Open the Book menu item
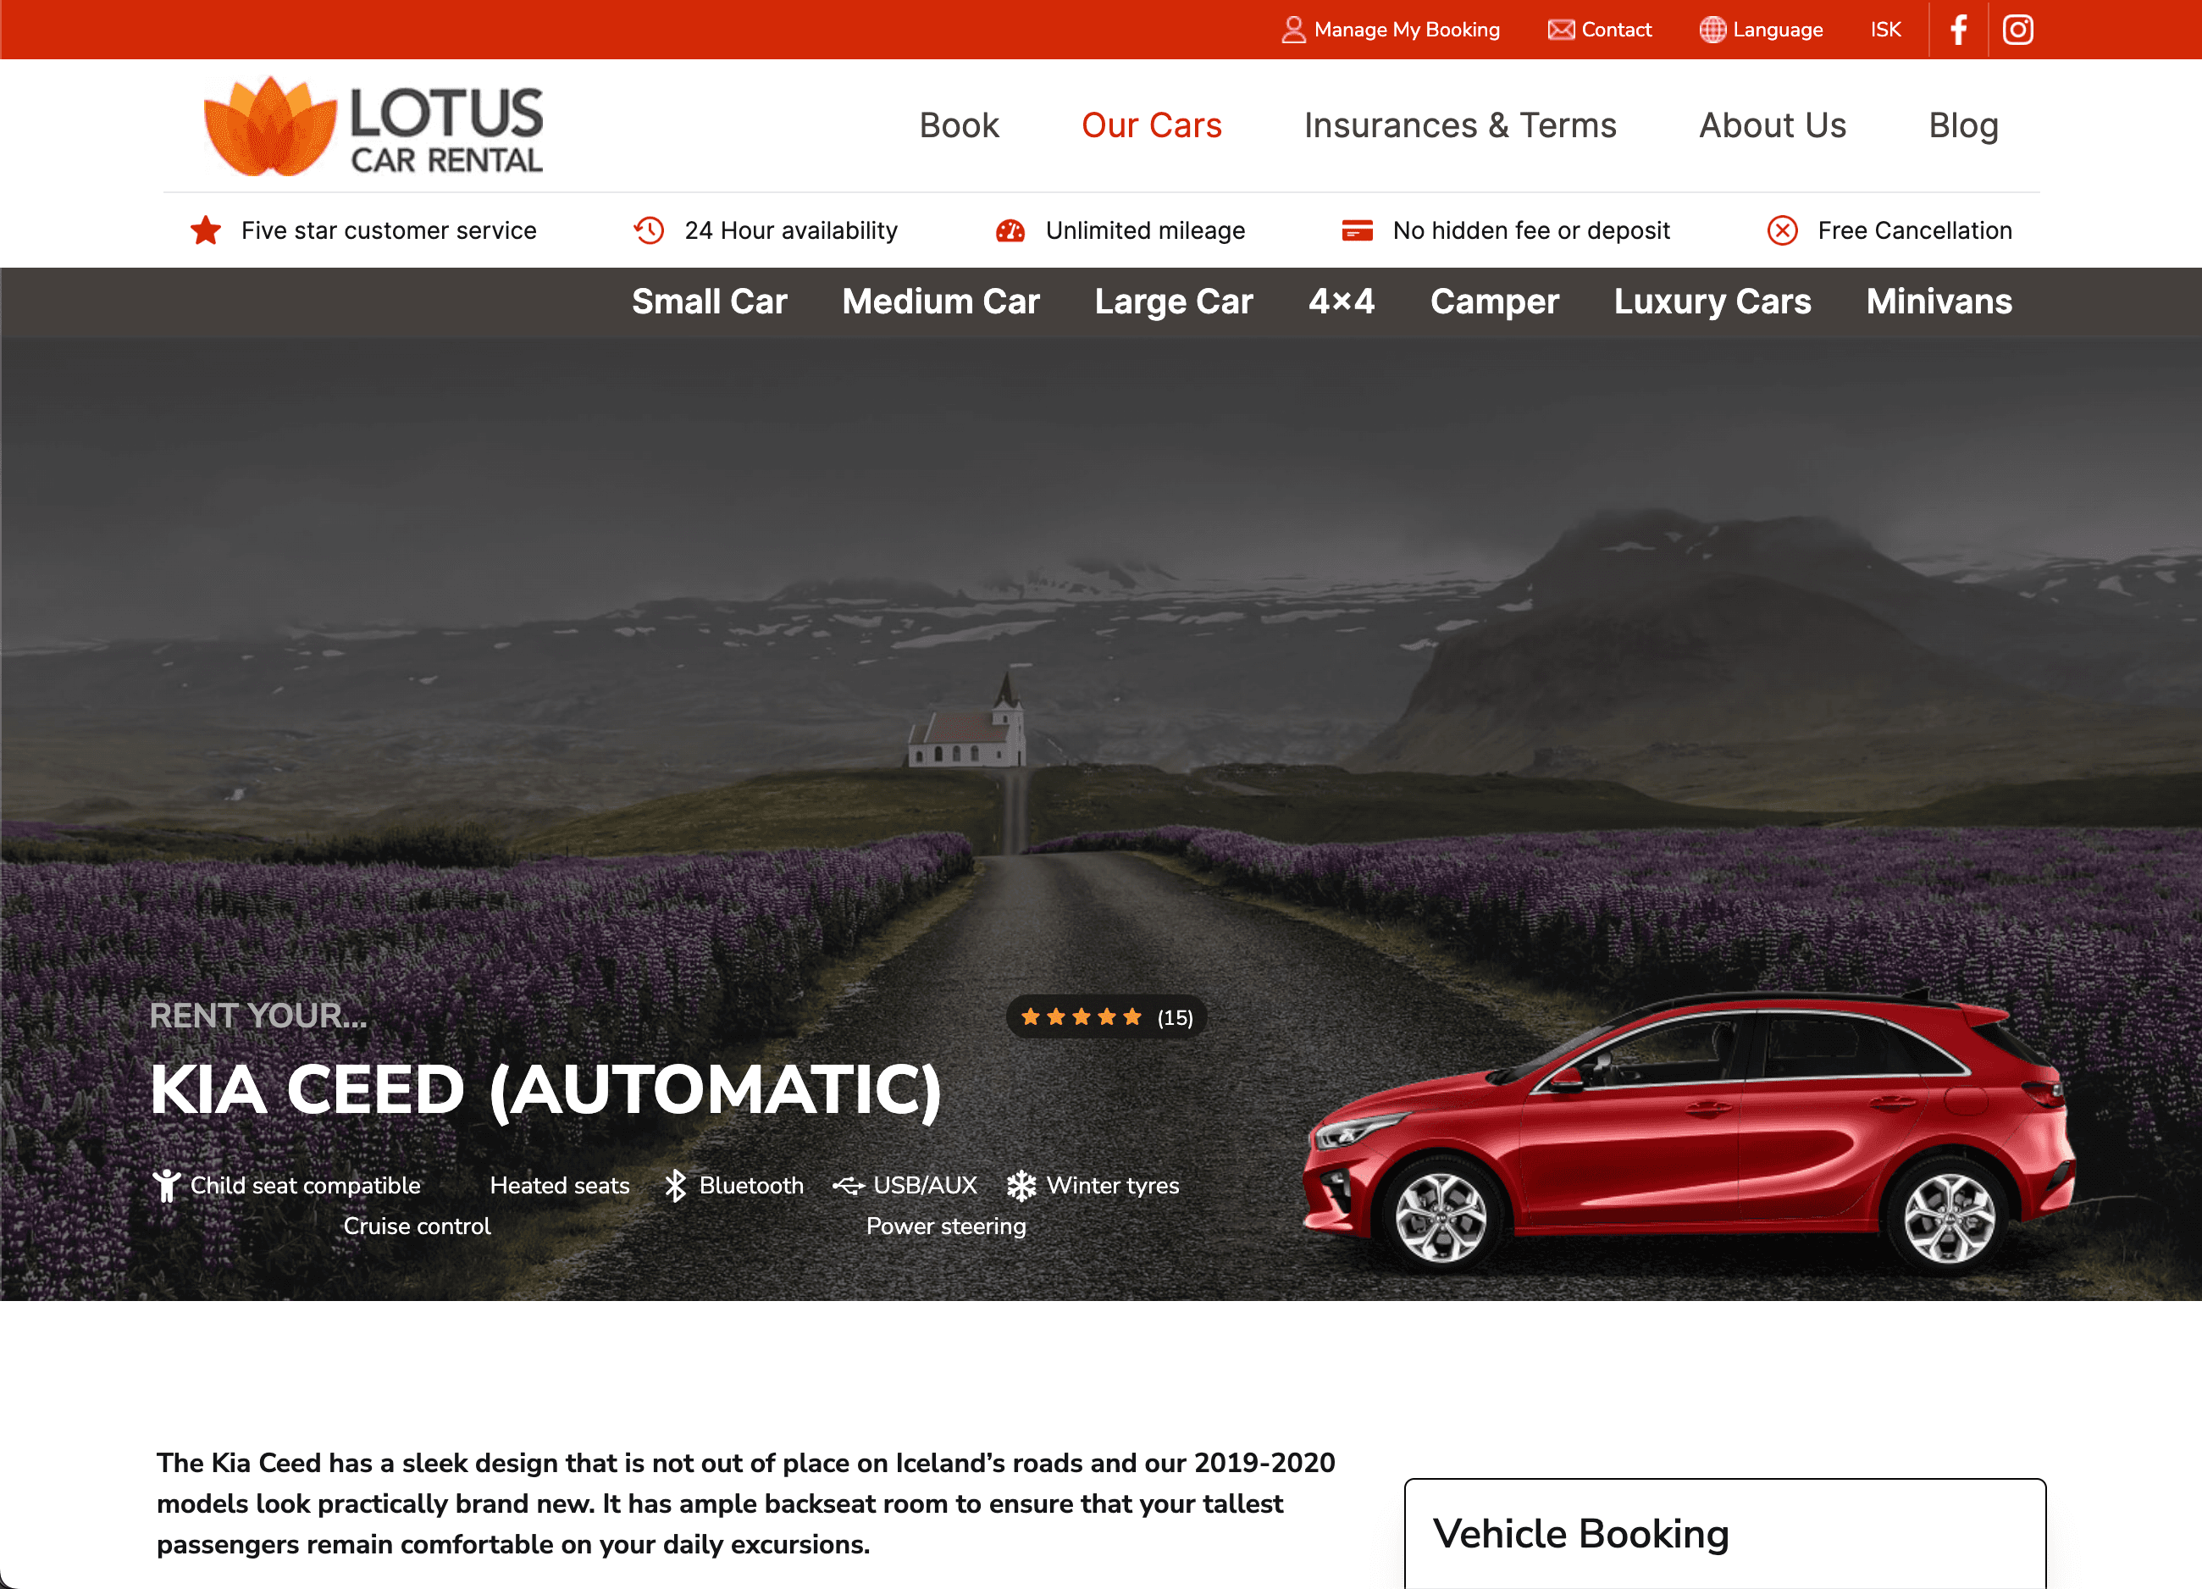The height and width of the screenshot is (1589, 2202). pyautogui.click(x=960, y=125)
